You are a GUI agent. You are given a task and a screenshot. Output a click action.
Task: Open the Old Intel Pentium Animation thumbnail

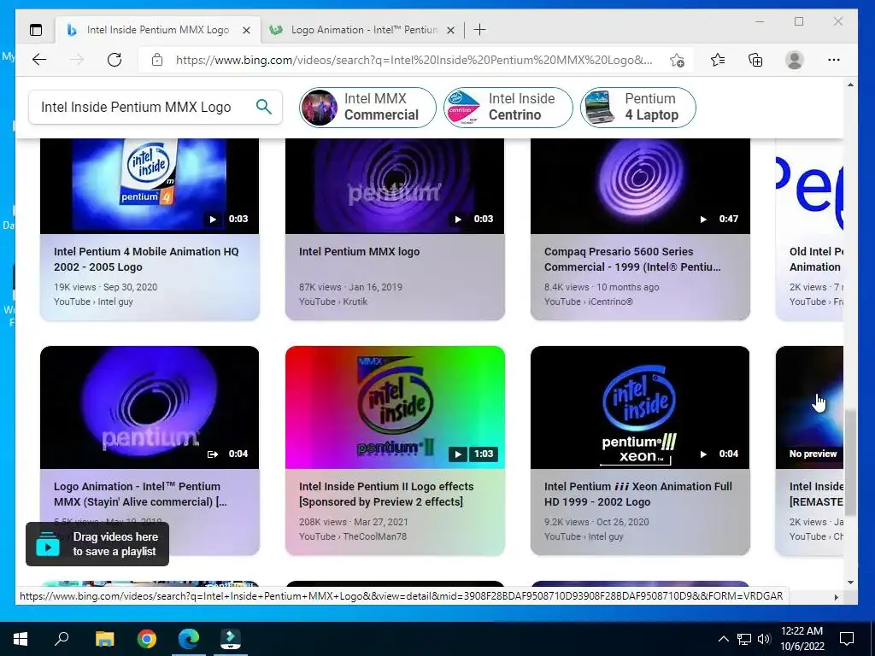[809, 185]
